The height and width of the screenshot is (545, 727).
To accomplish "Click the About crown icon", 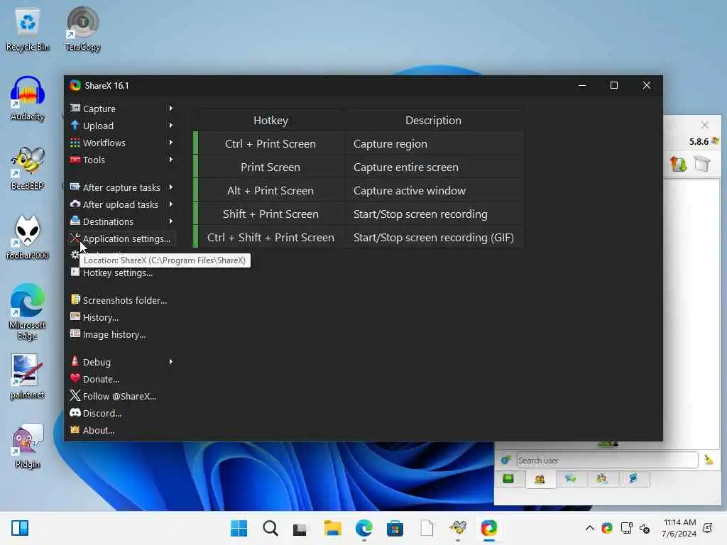I will (x=75, y=429).
